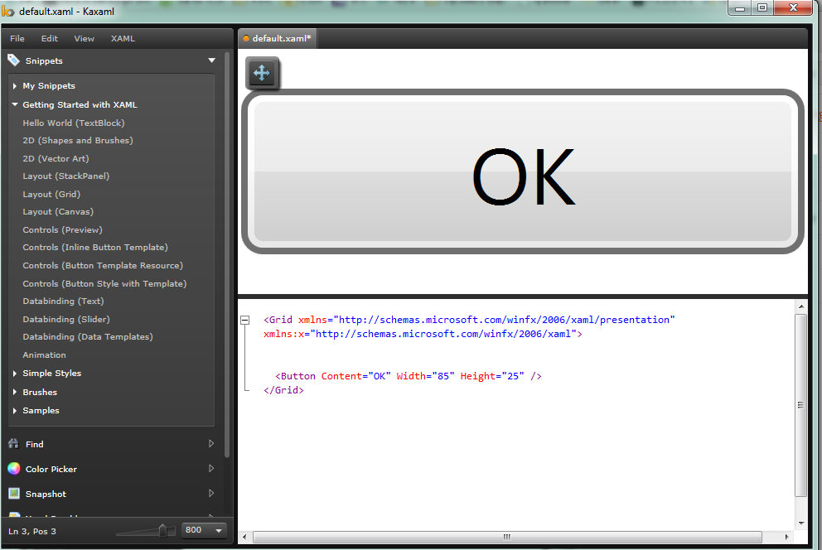Click the pan arrows icon above the preview
Viewport: 822px width, 550px height.
tap(262, 73)
